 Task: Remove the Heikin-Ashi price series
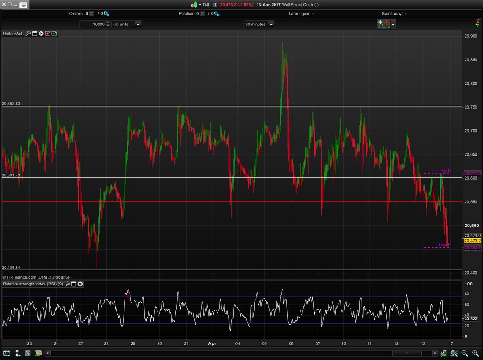[41, 33]
